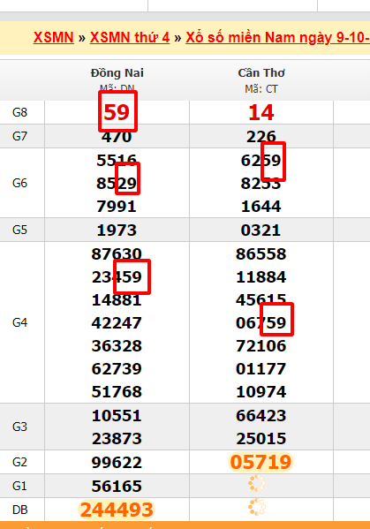The height and width of the screenshot is (529, 370).
Task: Click Đồng Nai special prize 244493
Action: (117, 510)
